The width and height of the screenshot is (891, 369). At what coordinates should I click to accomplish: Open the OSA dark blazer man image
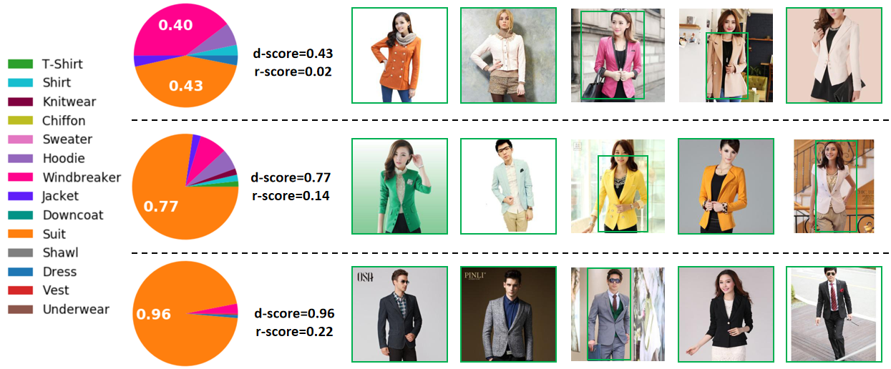point(399,314)
